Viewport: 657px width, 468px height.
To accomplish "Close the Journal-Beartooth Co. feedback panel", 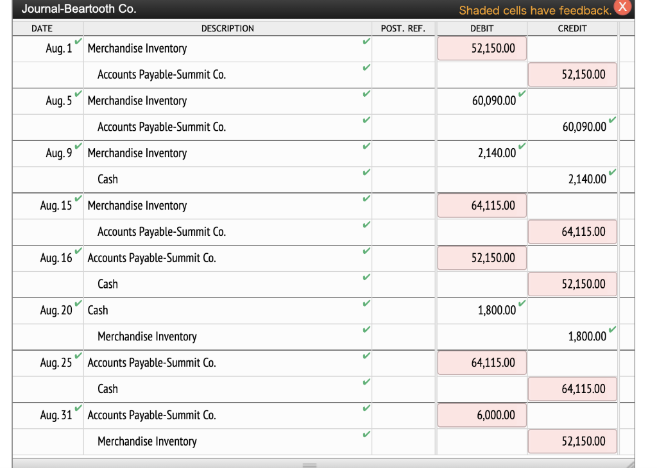I will [x=622, y=7].
